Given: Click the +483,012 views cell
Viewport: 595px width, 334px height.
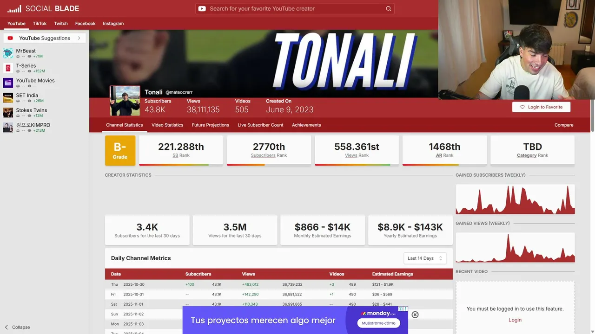Looking at the screenshot, I should coord(250,284).
